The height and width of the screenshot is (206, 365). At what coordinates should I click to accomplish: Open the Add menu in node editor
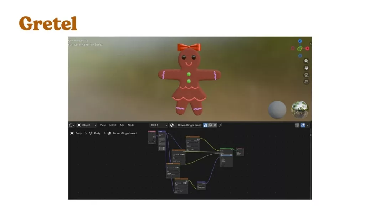coord(122,125)
